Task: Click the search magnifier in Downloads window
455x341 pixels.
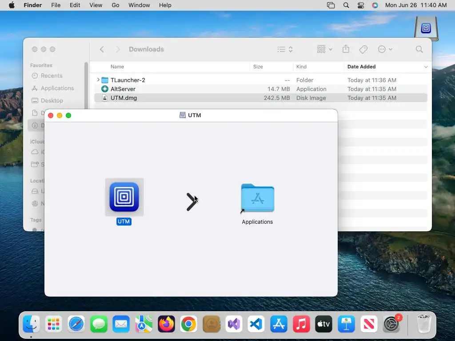Action: 419,49
